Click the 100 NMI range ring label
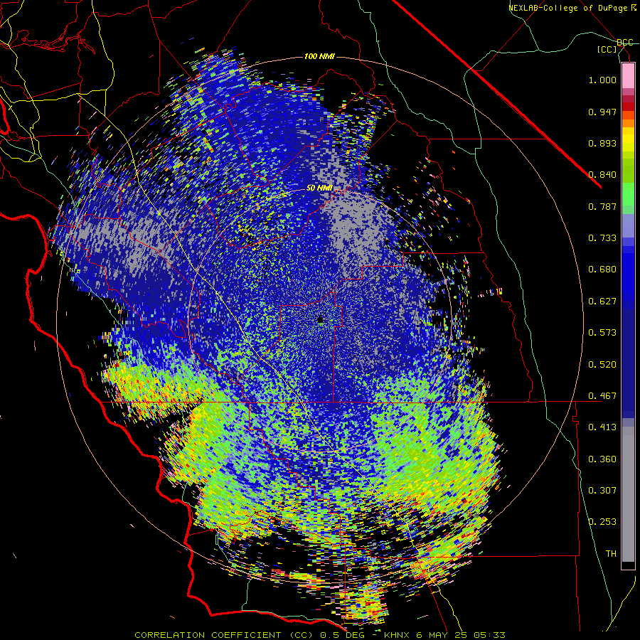 coord(319,56)
